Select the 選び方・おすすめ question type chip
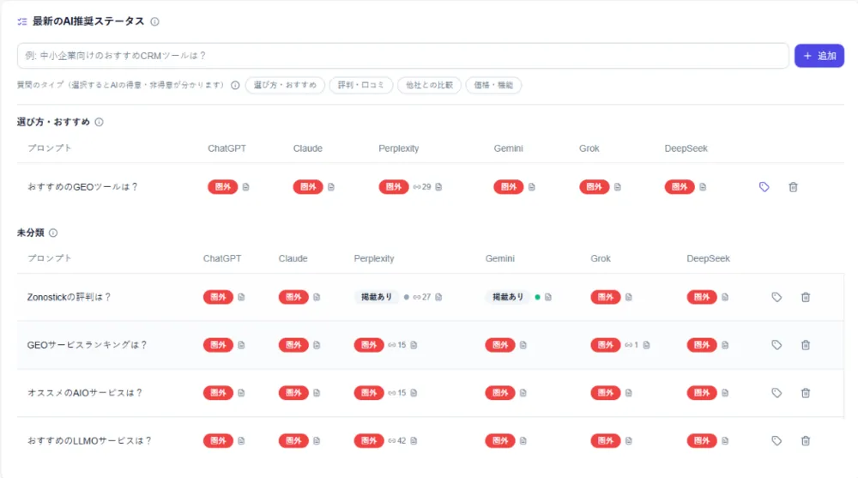The width and height of the screenshot is (858, 478). [x=285, y=85]
